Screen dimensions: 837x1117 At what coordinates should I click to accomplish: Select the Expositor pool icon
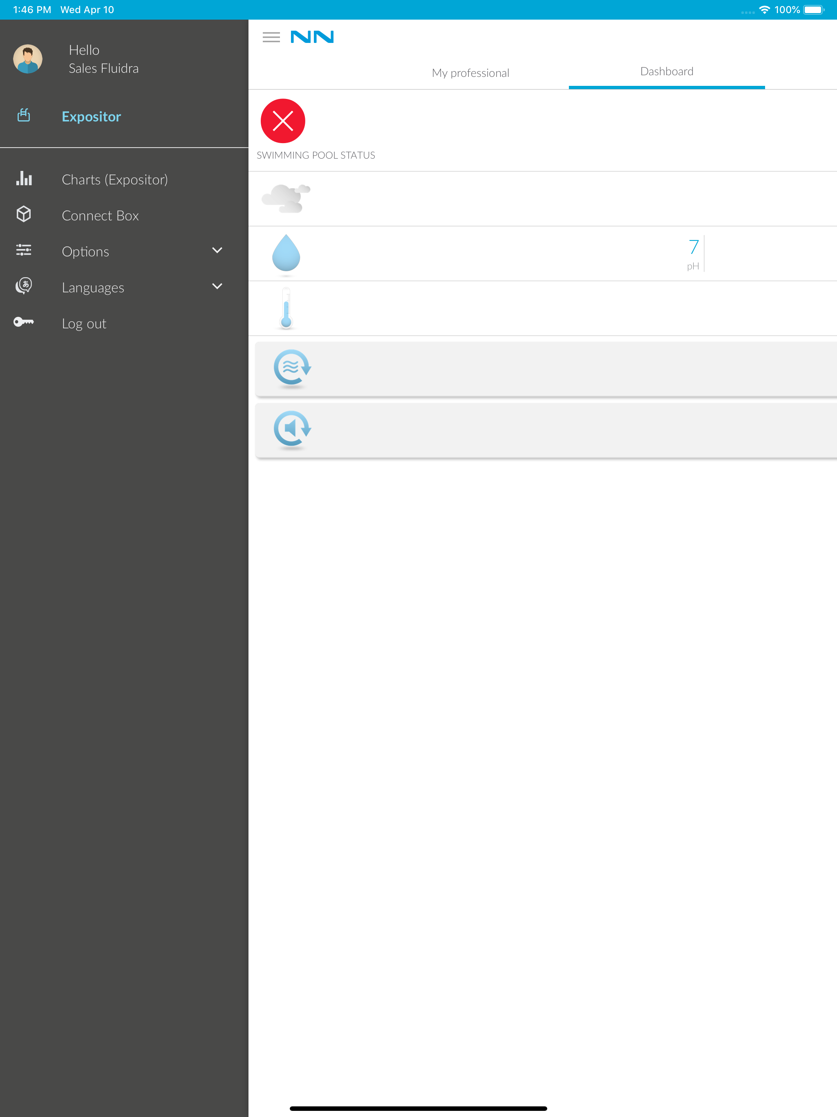click(24, 116)
